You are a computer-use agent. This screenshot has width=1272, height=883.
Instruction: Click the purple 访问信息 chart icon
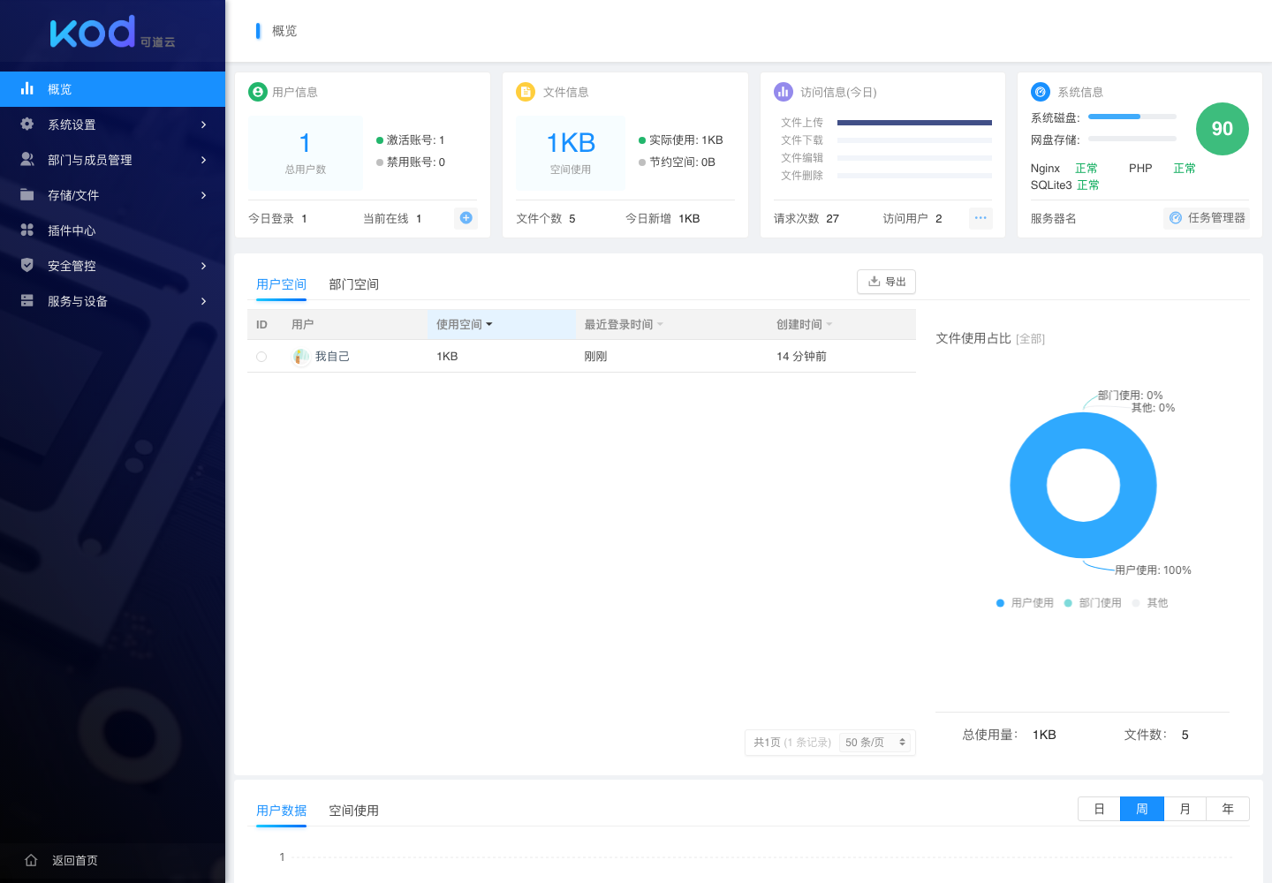click(784, 92)
